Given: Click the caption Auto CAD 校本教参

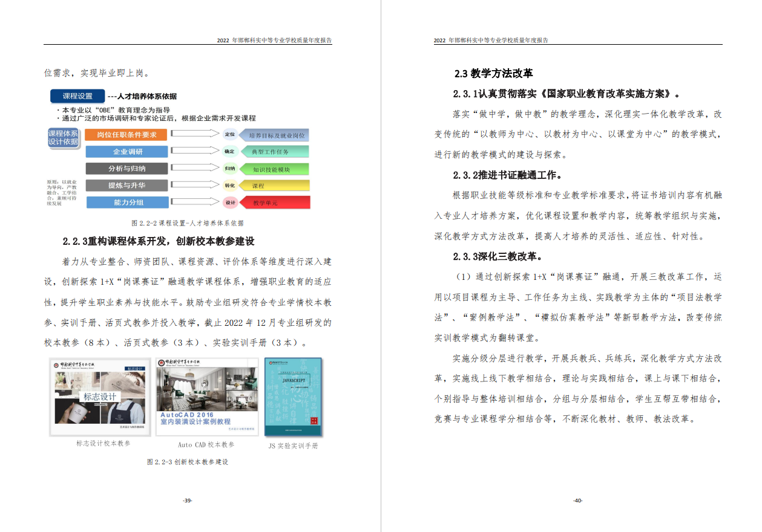Looking at the screenshot, I should tap(206, 444).
